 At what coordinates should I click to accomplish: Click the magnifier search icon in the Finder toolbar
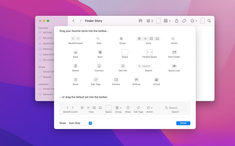pos(209,21)
